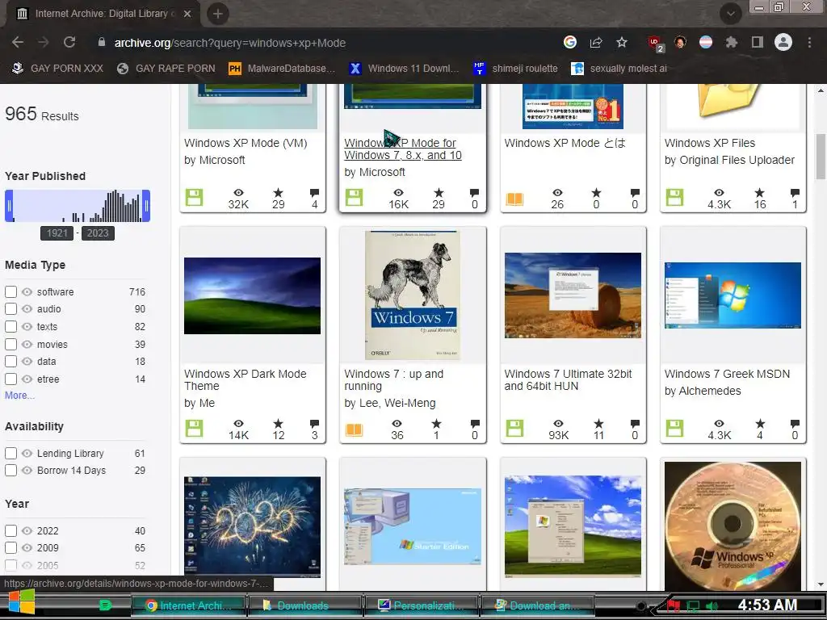Open Windows XP Files item title
This screenshot has height=620, width=827.
pyautogui.click(x=710, y=143)
